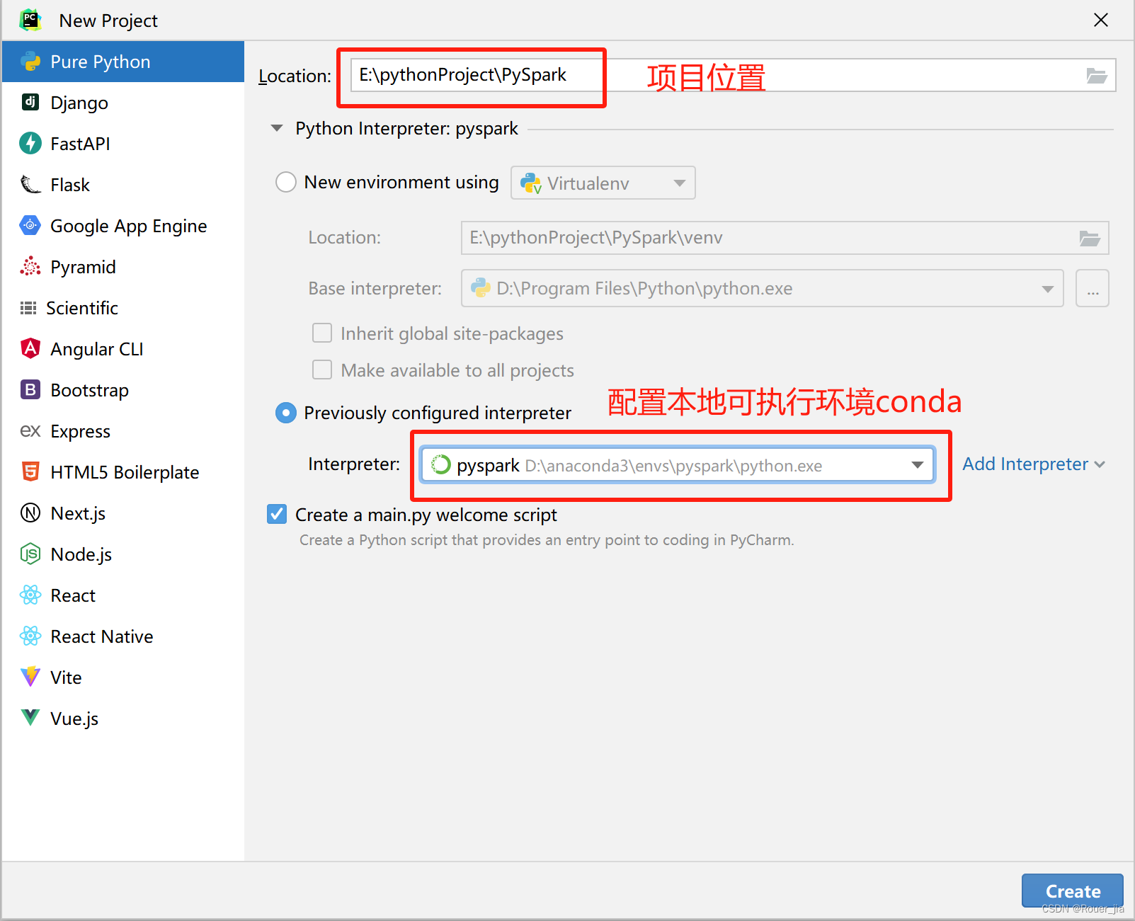
Task: Click the Angular CLI icon
Action: pos(30,348)
